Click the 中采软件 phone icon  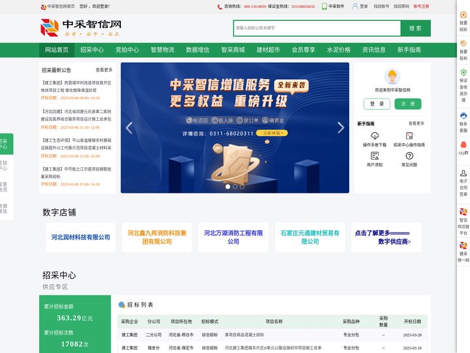[324, 7]
